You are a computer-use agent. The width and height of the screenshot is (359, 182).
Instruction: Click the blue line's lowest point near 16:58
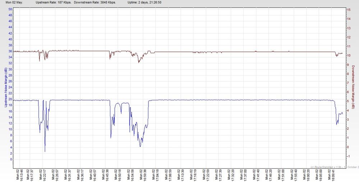point(140,146)
